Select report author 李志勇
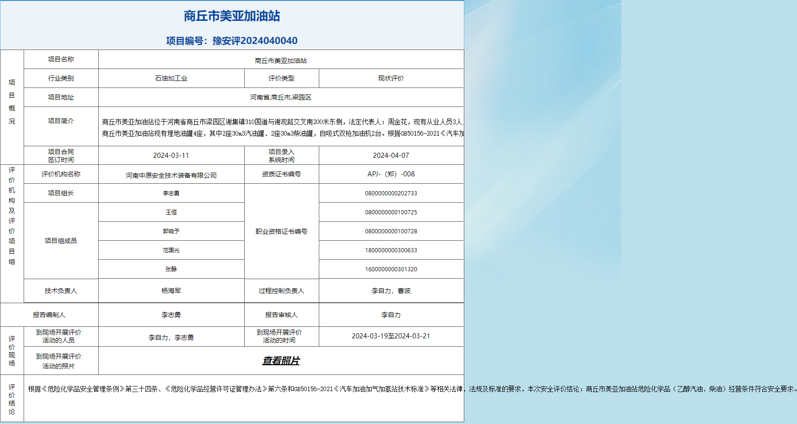 (171, 315)
